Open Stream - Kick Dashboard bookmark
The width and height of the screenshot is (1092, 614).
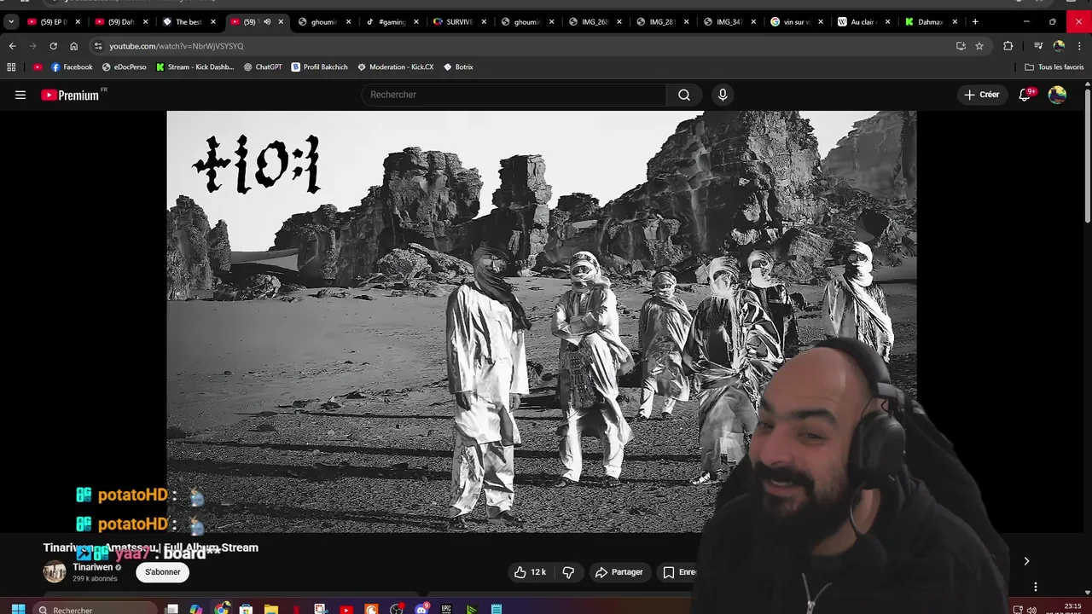(195, 67)
